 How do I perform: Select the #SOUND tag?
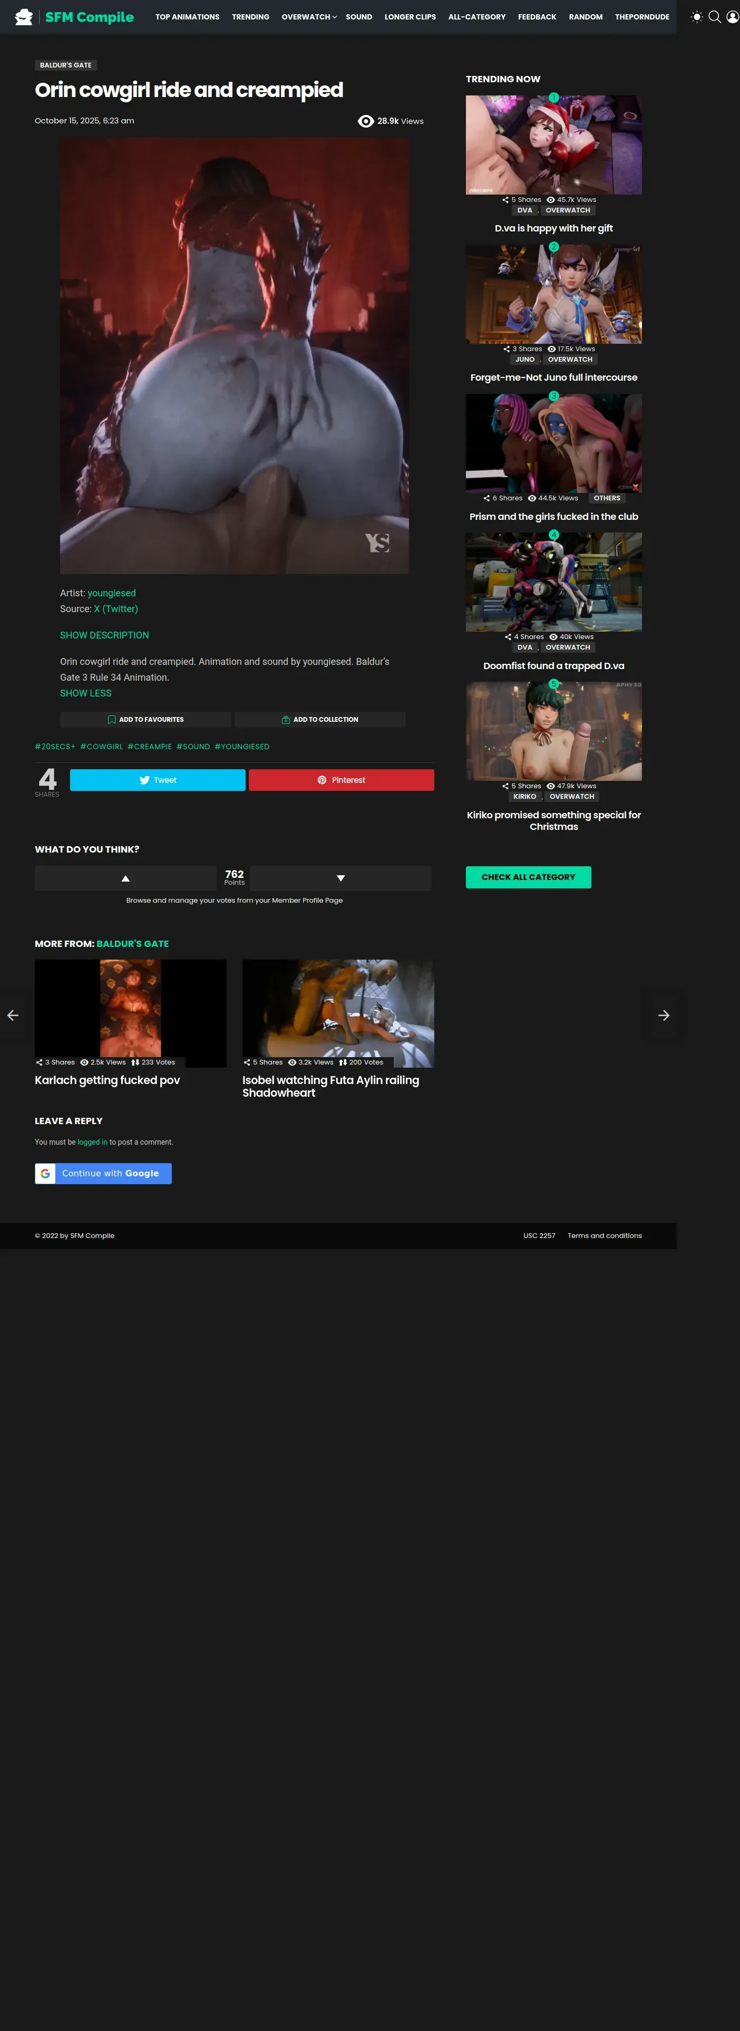[193, 747]
